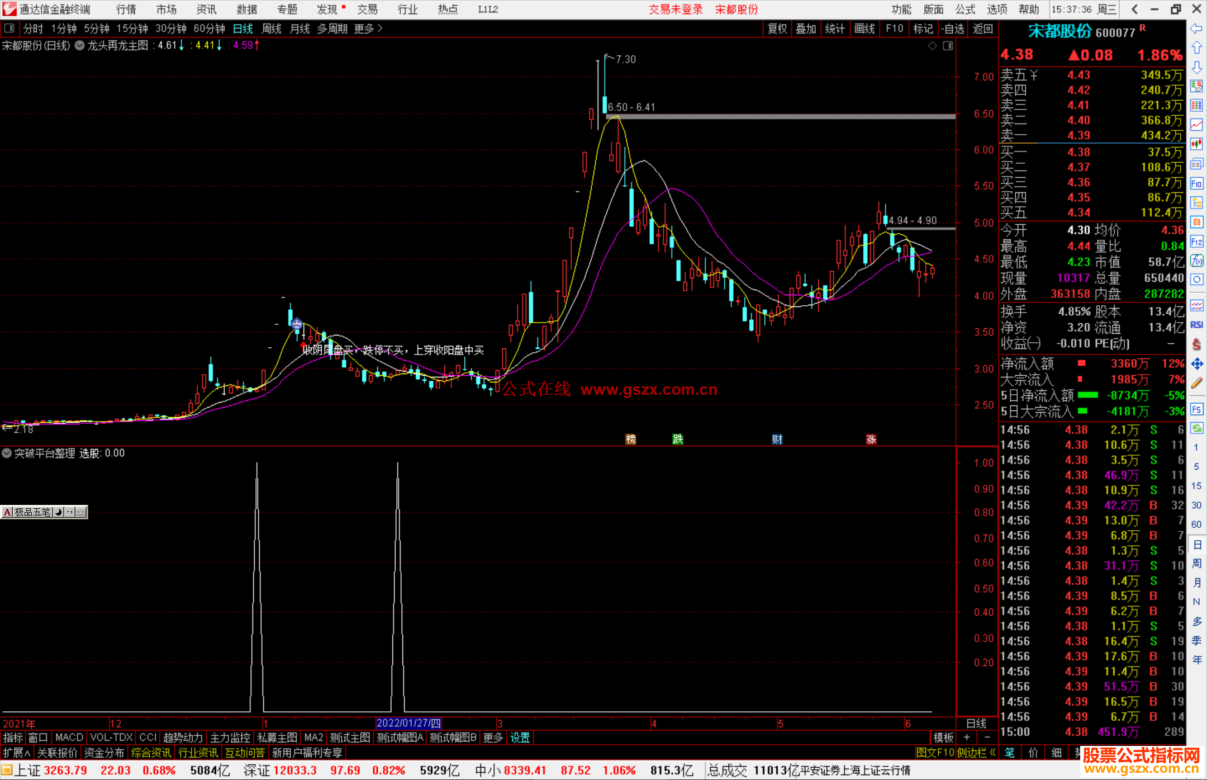
Task: Open the wavy lines indicator icon
Action: (x=1196, y=305)
